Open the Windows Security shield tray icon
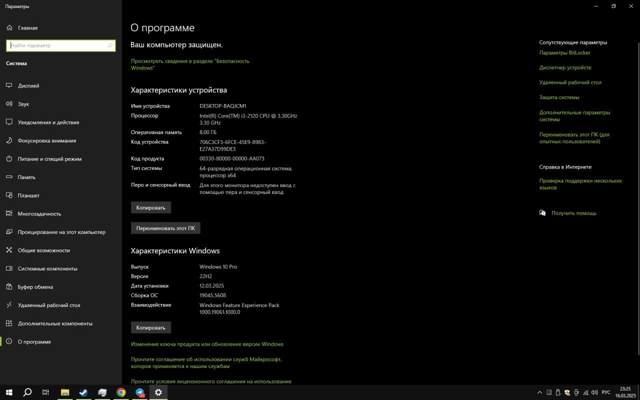This screenshot has height=400, width=640. [x=567, y=392]
